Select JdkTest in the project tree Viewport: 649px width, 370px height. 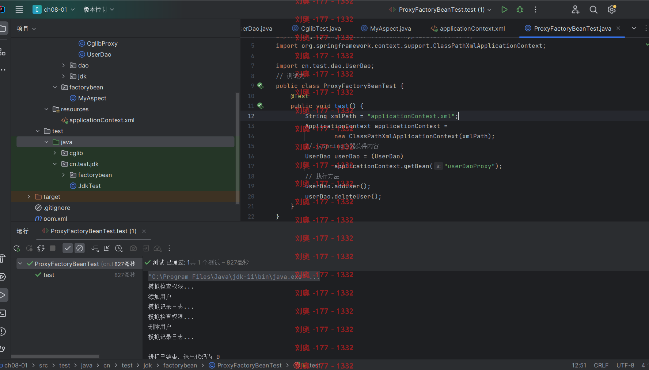(86, 186)
